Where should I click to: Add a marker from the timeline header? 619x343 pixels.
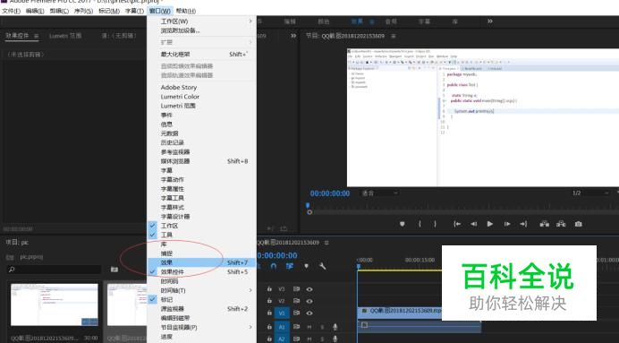[306, 266]
